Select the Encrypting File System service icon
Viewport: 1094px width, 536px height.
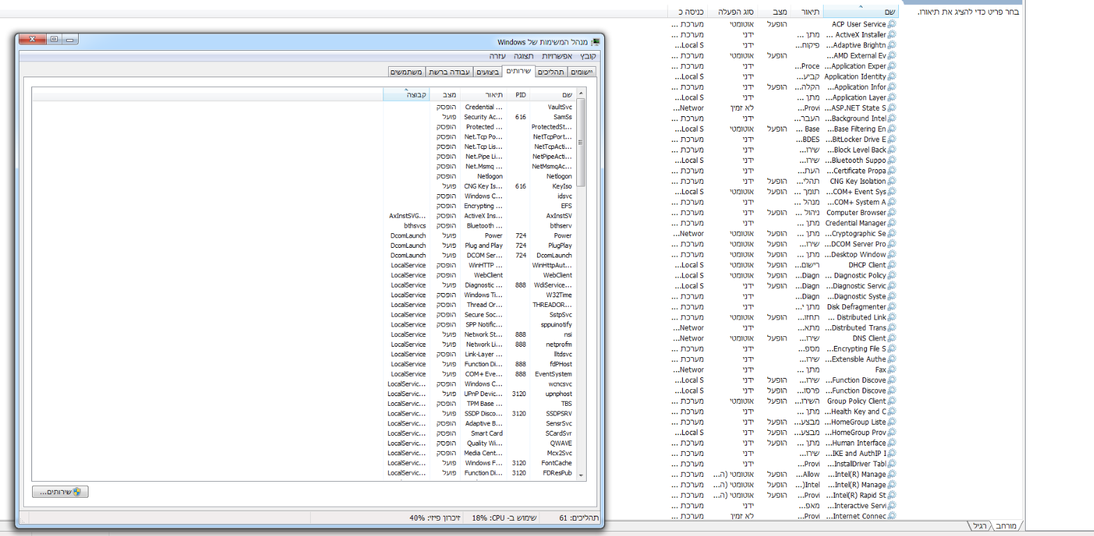coord(892,349)
